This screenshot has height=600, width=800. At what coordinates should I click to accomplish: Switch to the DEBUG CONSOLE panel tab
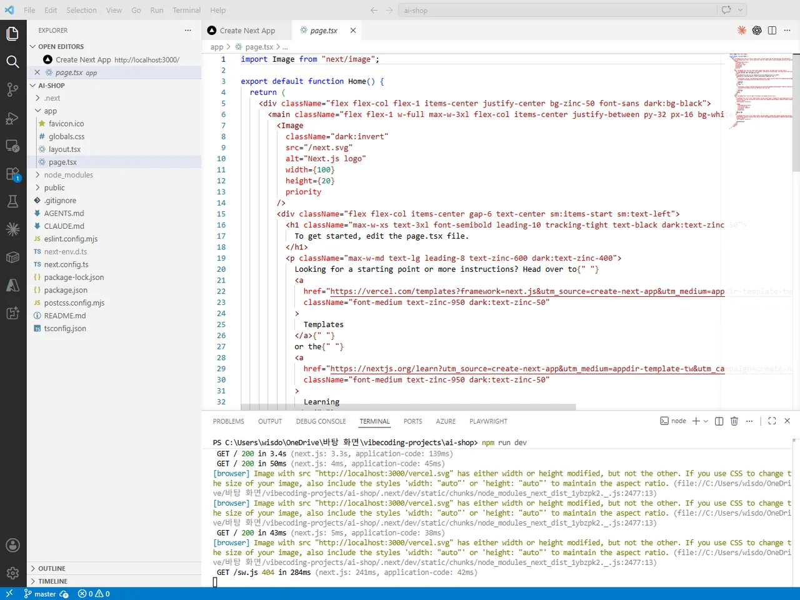[321, 421]
